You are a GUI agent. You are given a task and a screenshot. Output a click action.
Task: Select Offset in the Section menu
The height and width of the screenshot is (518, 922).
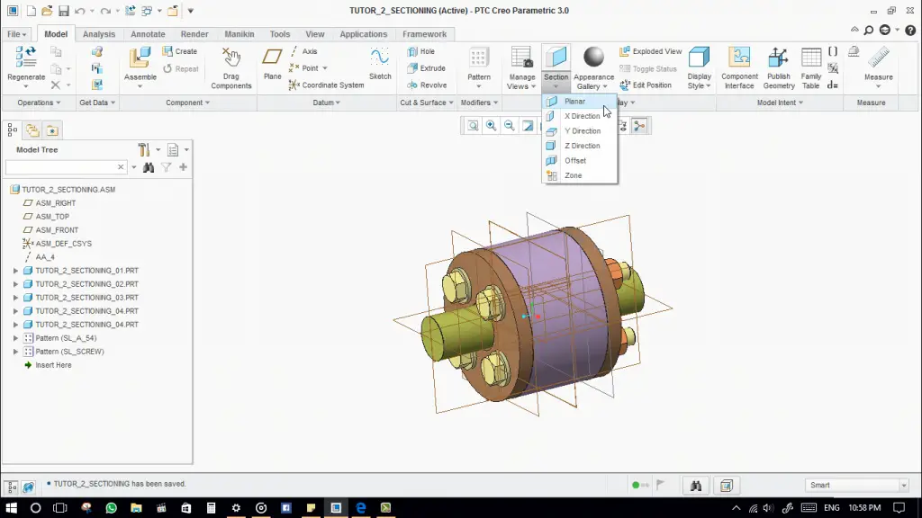pos(574,160)
